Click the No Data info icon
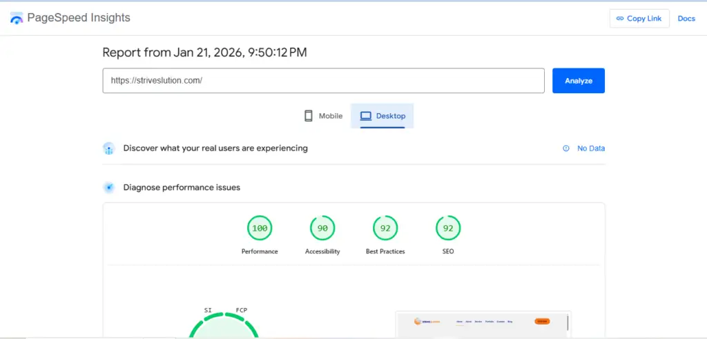The width and height of the screenshot is (707, 339). coord(566,148)
